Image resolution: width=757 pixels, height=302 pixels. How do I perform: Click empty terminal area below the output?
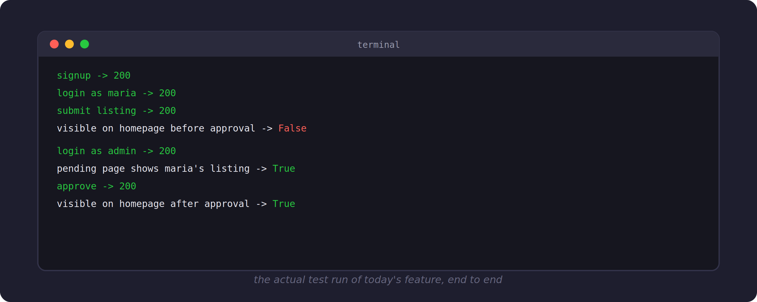(x=378, y=239)
